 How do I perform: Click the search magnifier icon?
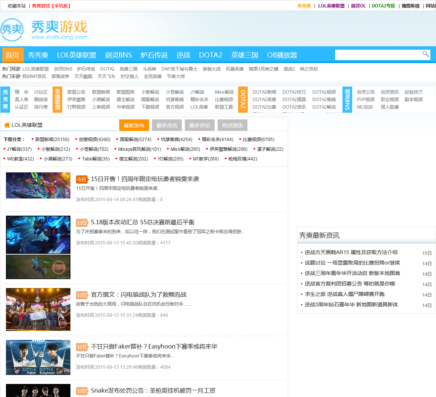click(x=425, y=54)
